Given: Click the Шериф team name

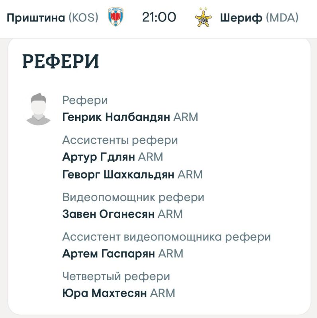Looking at the screenshot, I should coord(241,18).
